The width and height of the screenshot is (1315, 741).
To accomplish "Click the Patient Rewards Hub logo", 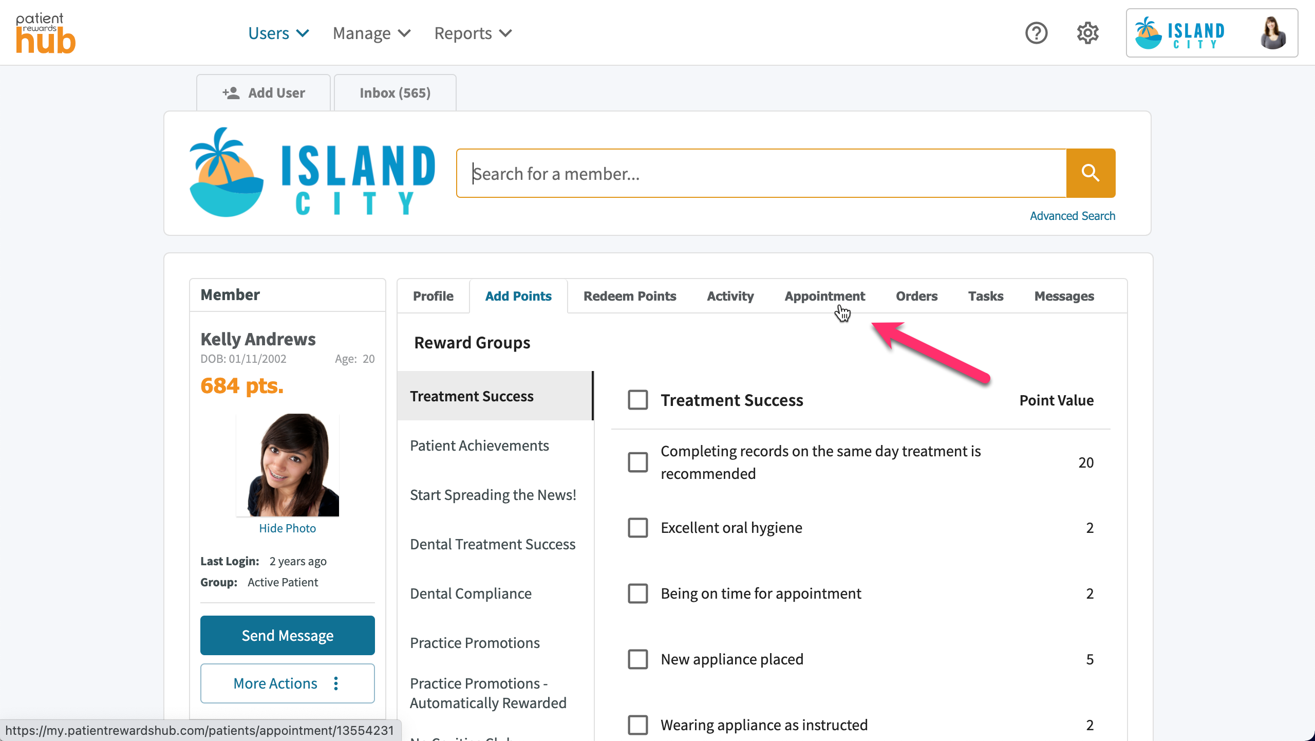I will pos(45,33).
